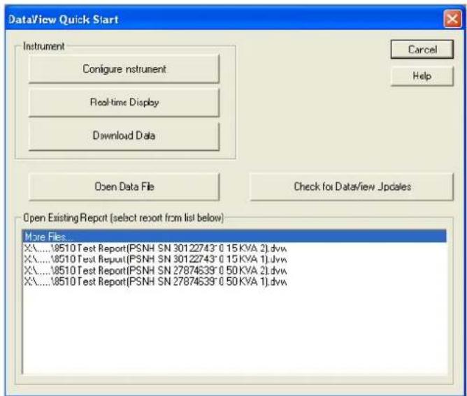This screenshot has width=467, height=396.
Task: Click the Configure Instrument button
Action: [124, 69]
